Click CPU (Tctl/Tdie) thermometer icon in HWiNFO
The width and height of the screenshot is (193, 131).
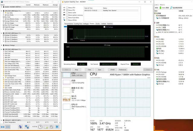click(4, 51)
